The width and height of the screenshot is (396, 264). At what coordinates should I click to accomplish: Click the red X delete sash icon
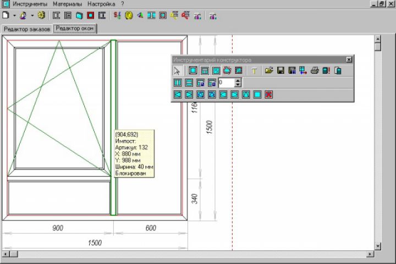(269, 95)
